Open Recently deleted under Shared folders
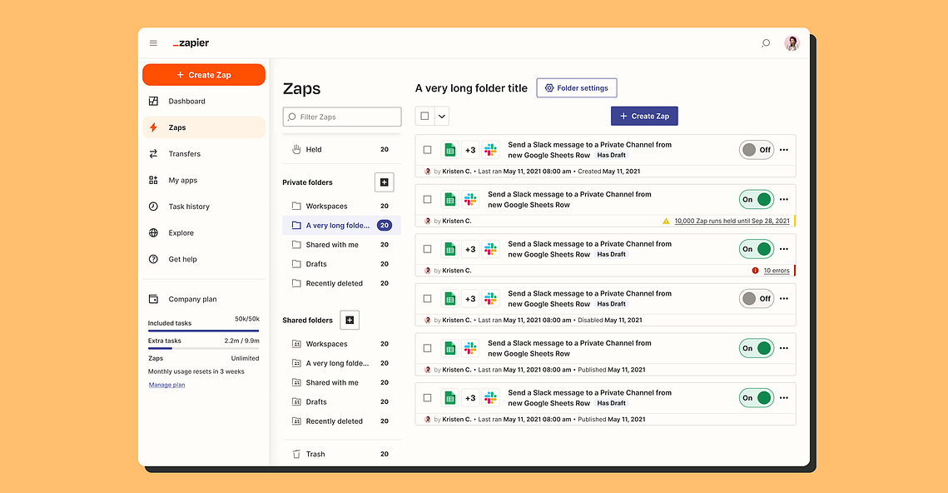This screenshot has width=948, height=493. tap(341, 421)
